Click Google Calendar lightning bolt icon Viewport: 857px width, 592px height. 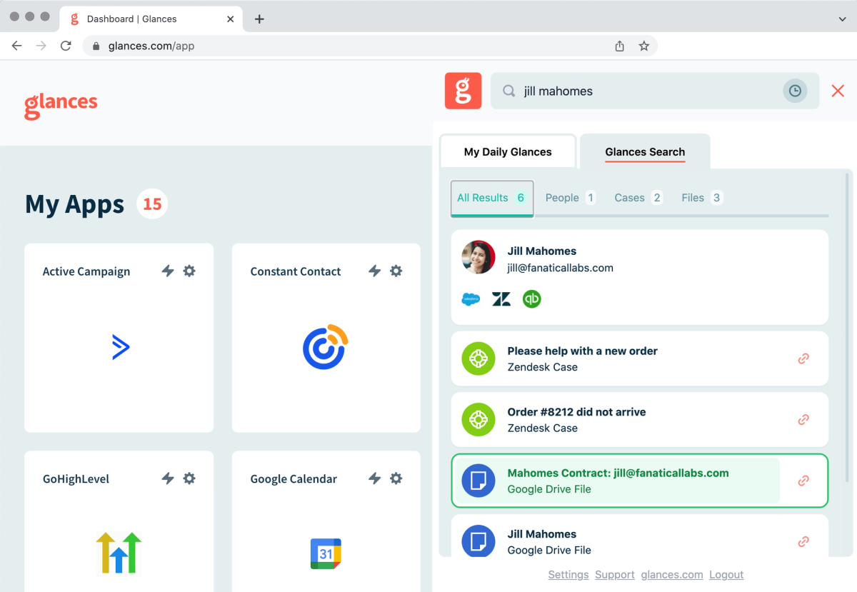tap(374, 478)
